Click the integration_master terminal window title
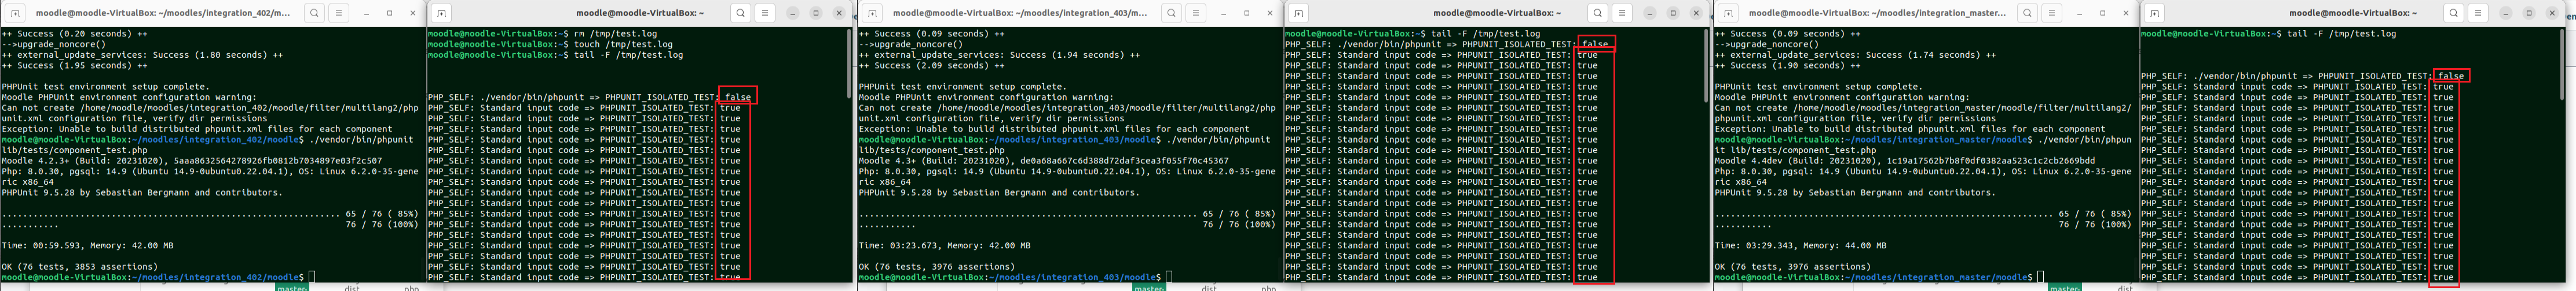Image resolution: width=2576 pixels, height=291 pixels. click(x=1877, y=13)
